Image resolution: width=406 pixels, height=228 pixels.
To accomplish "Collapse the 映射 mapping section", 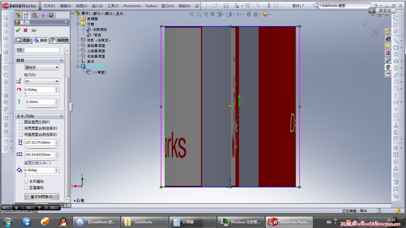I will click(x=62, y=60).
